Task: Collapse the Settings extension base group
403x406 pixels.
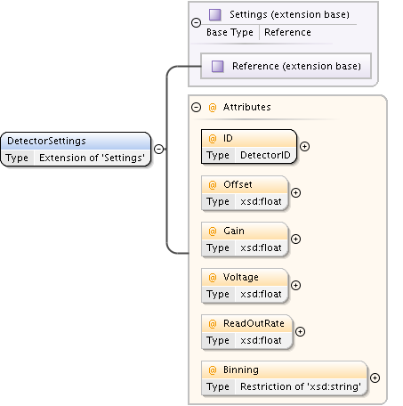Action: 197,22
